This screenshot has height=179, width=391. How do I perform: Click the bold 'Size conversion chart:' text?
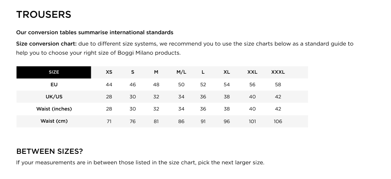[46, 44]
